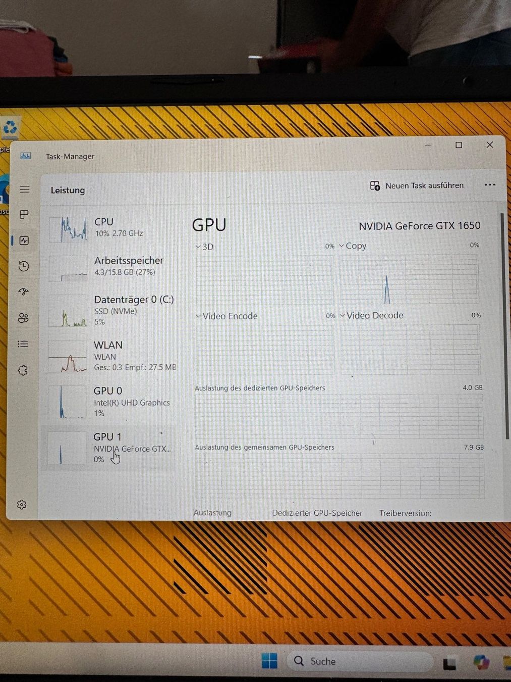Click the shared GPU memory graph

(x=339, y=476)
